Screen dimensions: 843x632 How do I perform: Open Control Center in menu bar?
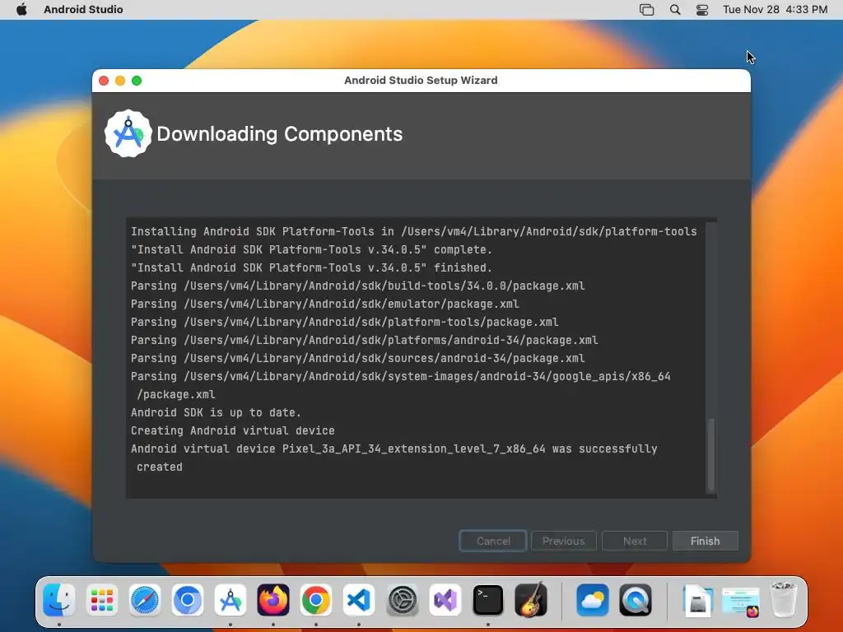tap(702, 10)
